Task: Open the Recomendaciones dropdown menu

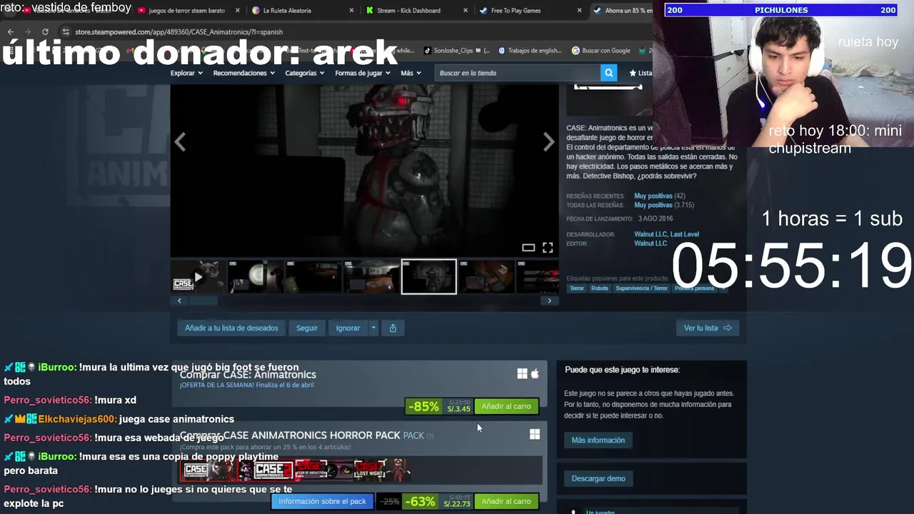Action: click(243, 73)
